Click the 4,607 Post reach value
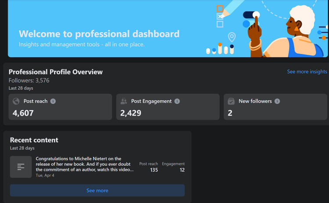The height and width of the screenshot is (203, 329). pos(23,113)
